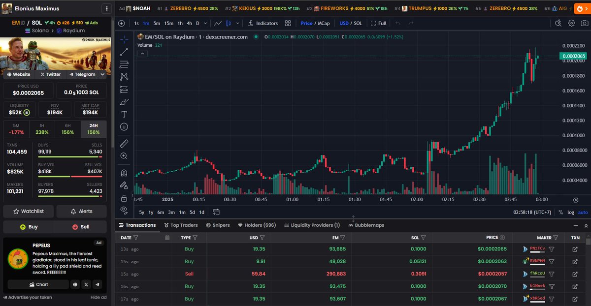
Task: Toggle the log price scale
Action: (x=570, y=212)
